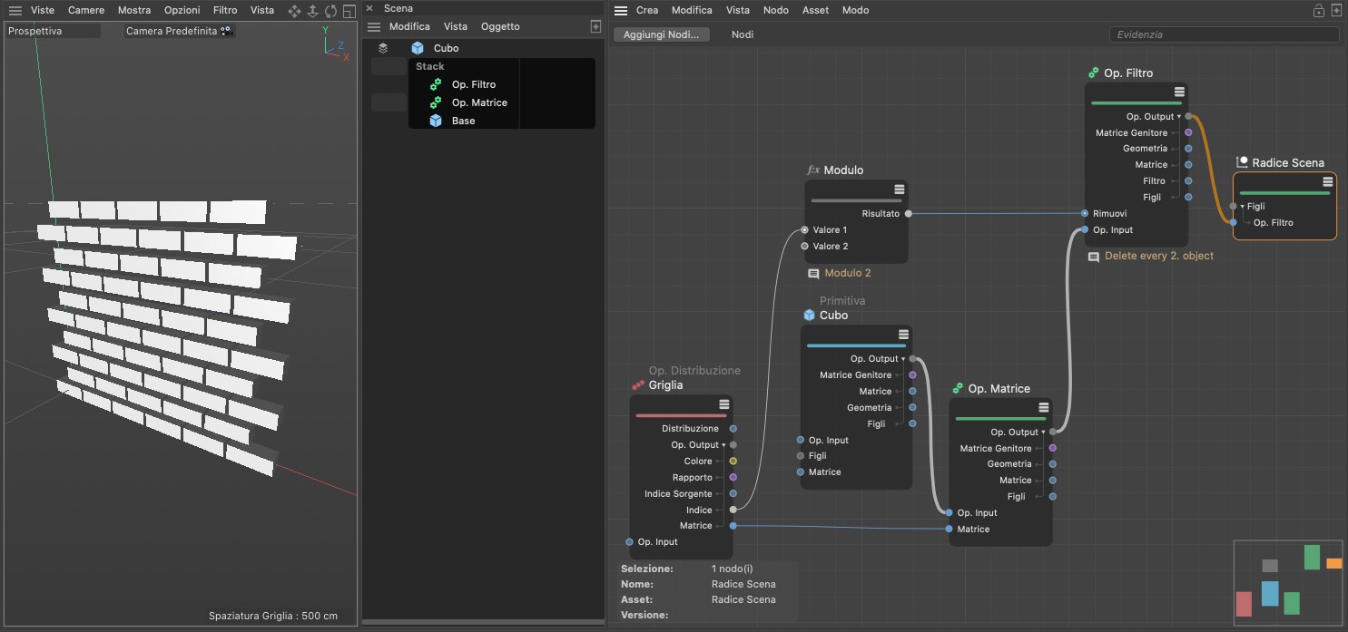
Task: Collapse Op. Output arrow on Griglia node
Action: [723, 445]
